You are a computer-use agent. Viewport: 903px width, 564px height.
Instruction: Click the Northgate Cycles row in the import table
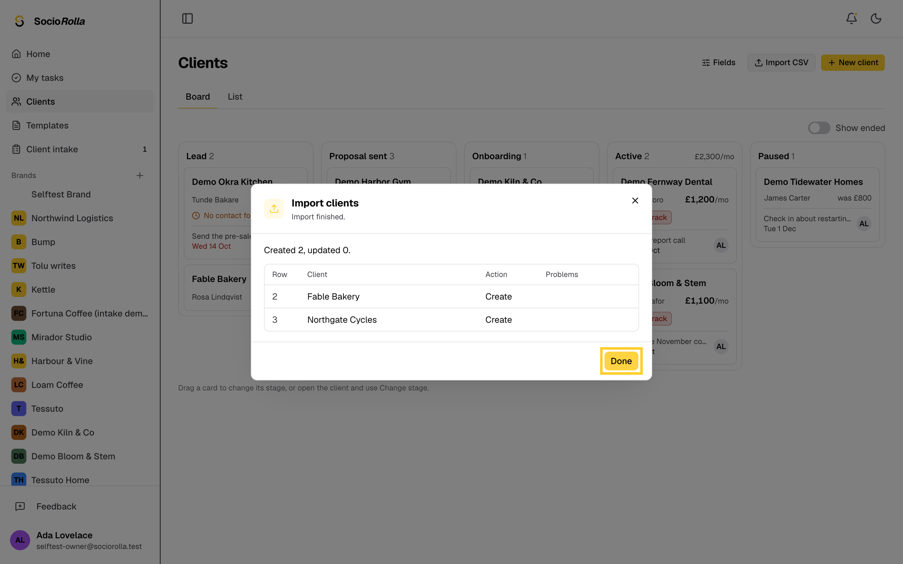(x=451, y=320)
